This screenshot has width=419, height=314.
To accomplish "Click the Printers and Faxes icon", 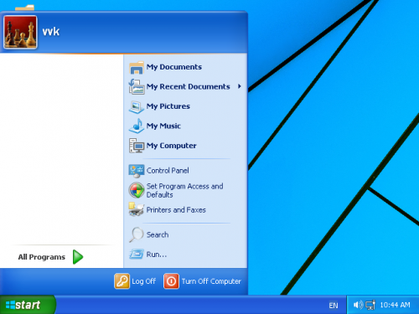I will (x=137, y=209).
